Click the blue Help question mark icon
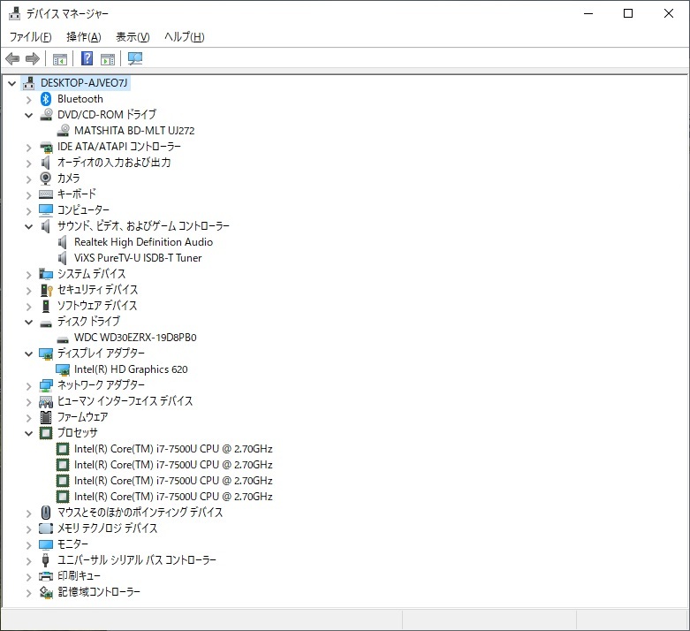The height and width of the screenshot is (631, 690). pyautogui.click(x=87, y=59)
